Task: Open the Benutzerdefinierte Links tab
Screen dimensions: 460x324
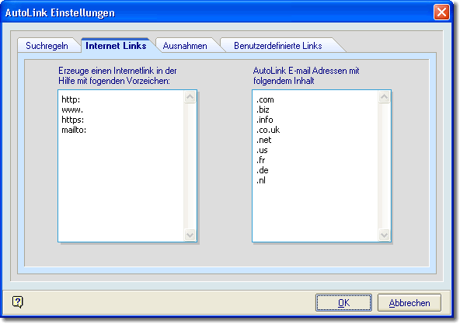Action: point(278,46)
